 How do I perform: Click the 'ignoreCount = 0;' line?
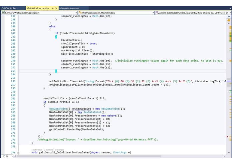pyautogui.click(x=73, y=47)
